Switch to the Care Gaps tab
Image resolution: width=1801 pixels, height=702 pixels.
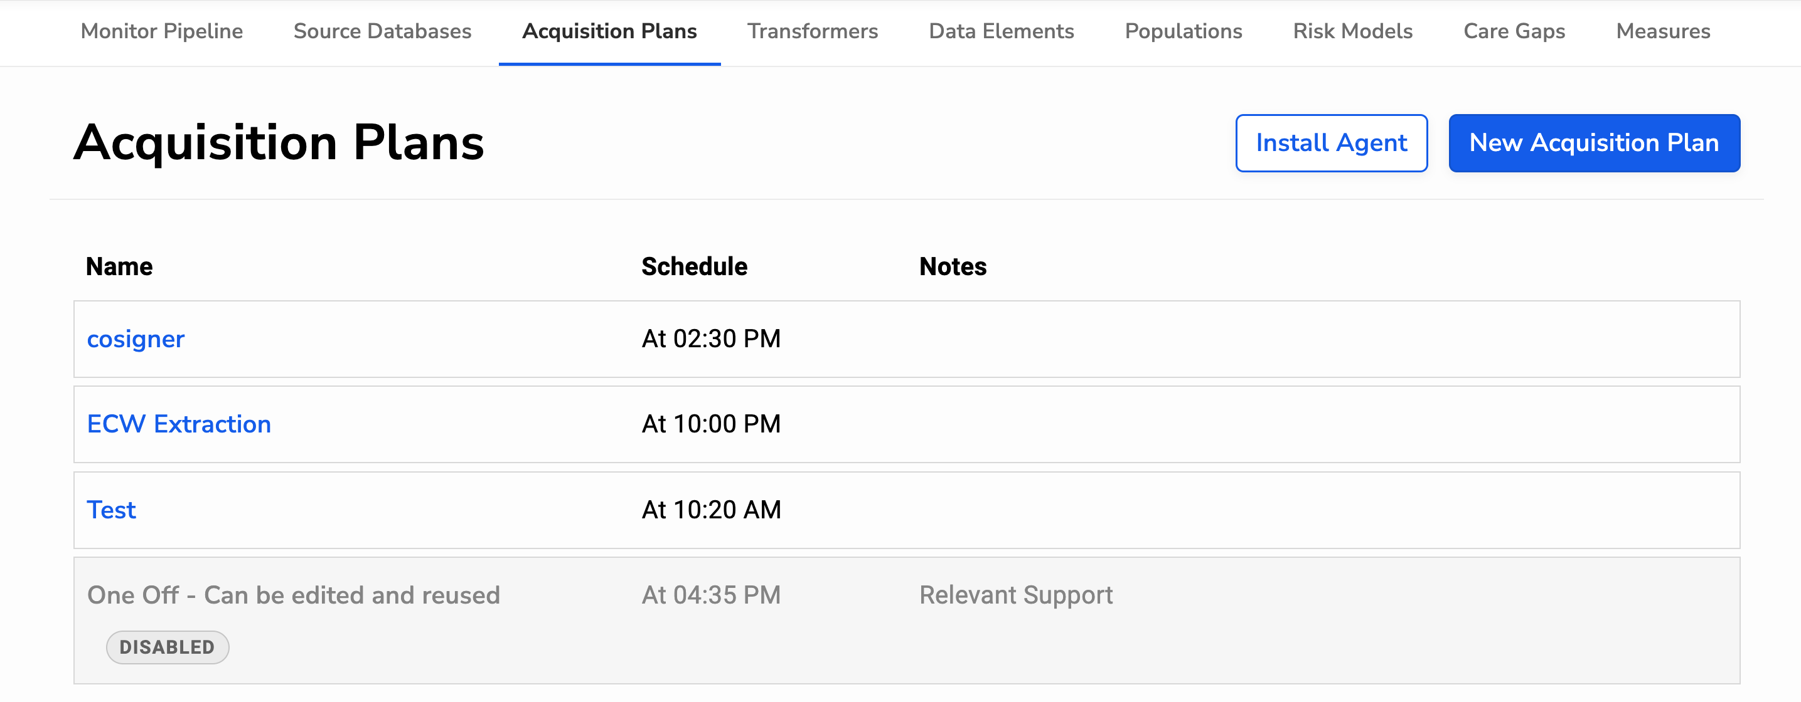point(1513,31)
